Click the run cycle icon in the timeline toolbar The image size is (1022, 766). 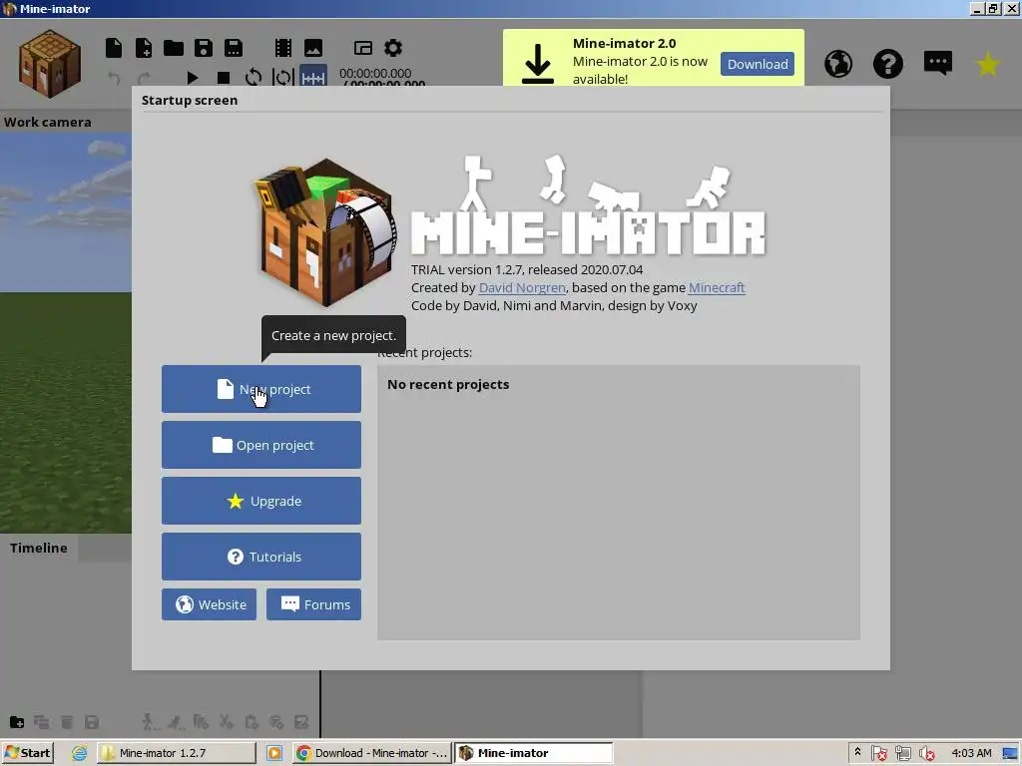175,722
